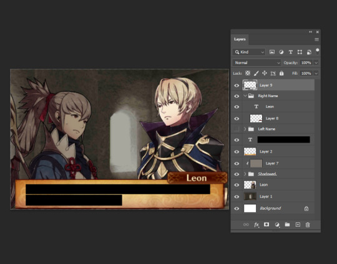Select the Layer 2 thumbnail

(x=250, y=151)
